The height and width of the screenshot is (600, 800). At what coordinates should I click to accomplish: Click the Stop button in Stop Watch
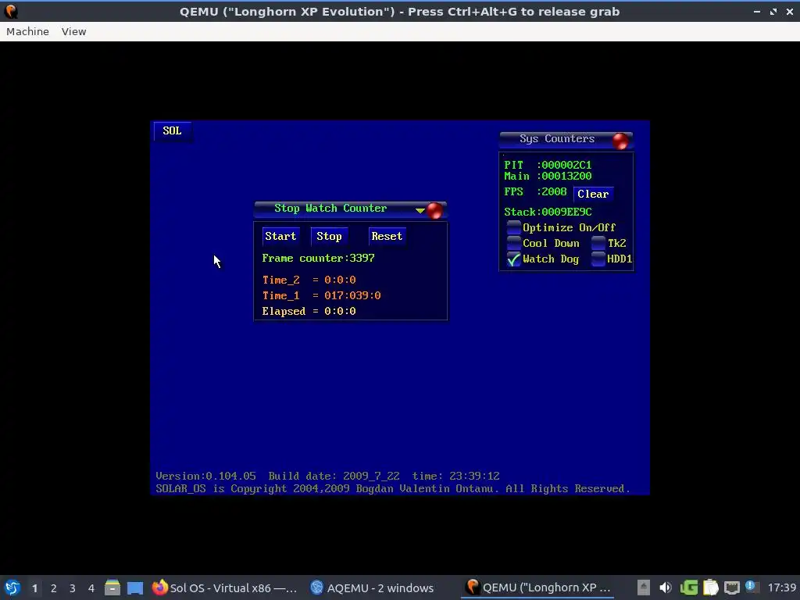pos(329,236)
